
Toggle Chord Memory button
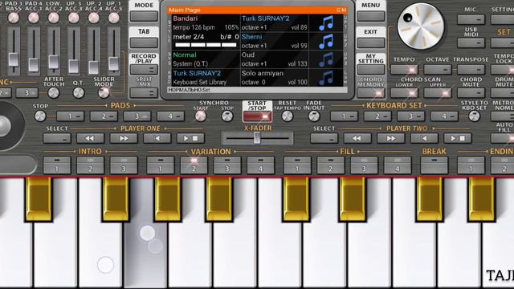coord(371,93)
